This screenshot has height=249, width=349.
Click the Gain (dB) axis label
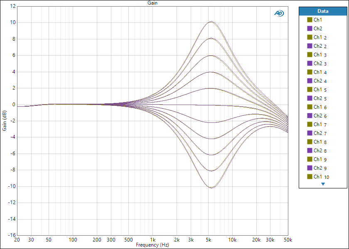(x=5, y=121)
